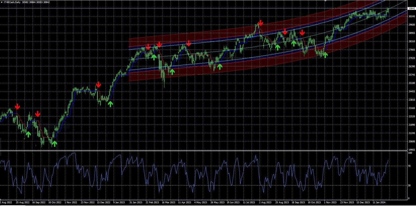This screenshot has width=416, height=206.
Task: Click the 19955 price axis label
Action: pyautogui.click(x=412, y=150)
